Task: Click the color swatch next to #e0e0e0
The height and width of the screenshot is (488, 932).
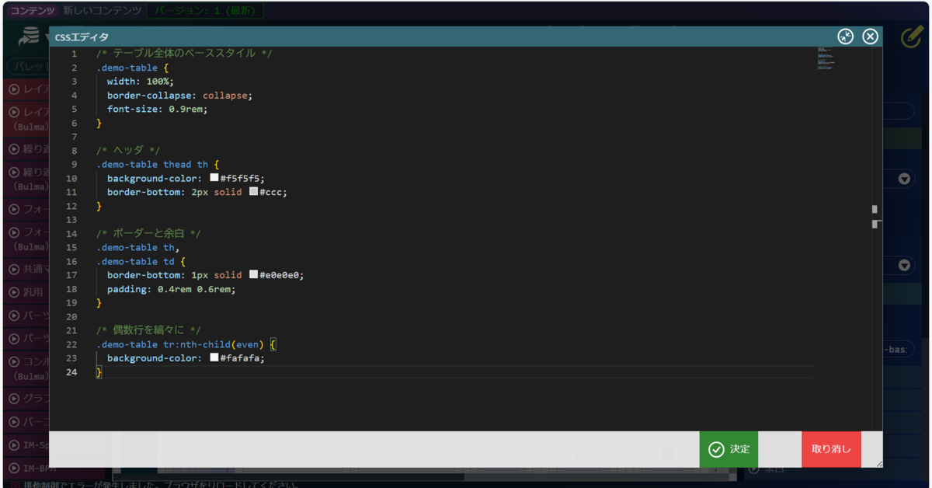Action: click(253, 275)
